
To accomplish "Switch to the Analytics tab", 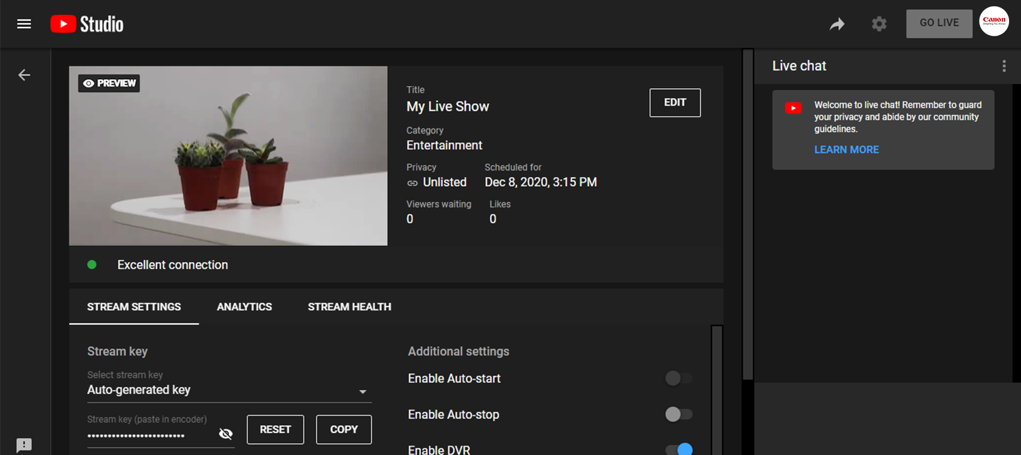I will tap(244, 307).
